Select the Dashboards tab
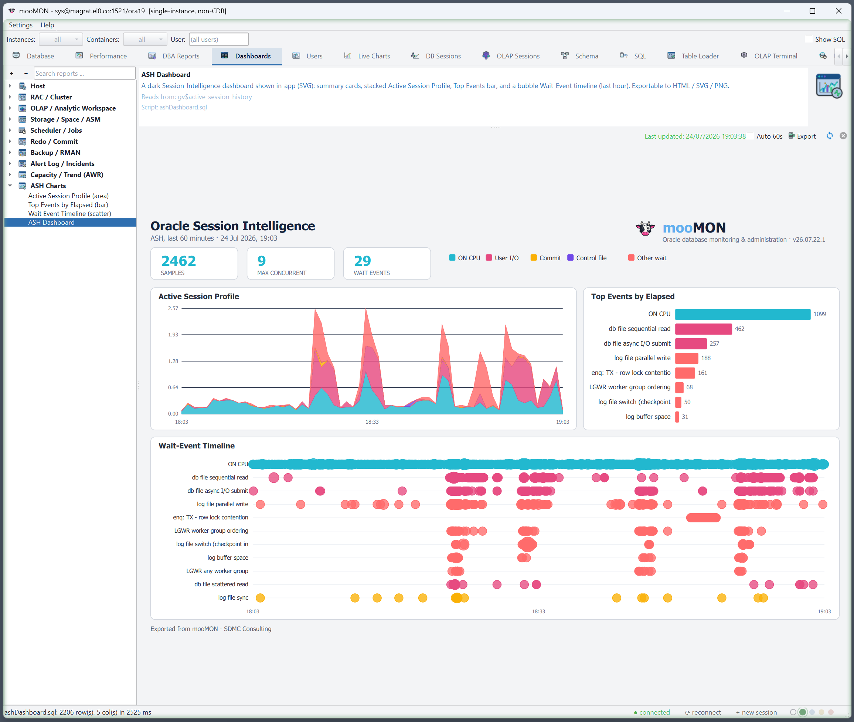854x722 pixels. pos(247,56)
